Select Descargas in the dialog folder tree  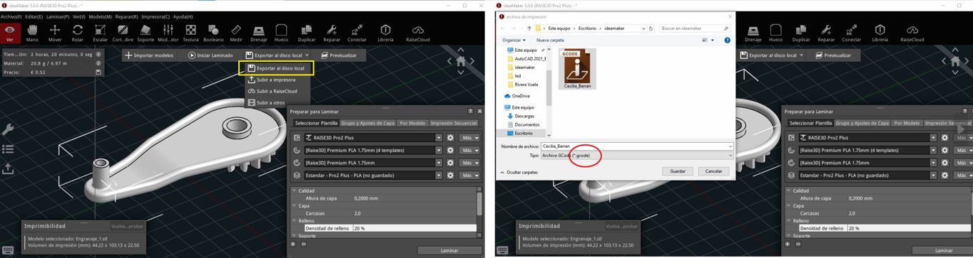tap(524, 116)
